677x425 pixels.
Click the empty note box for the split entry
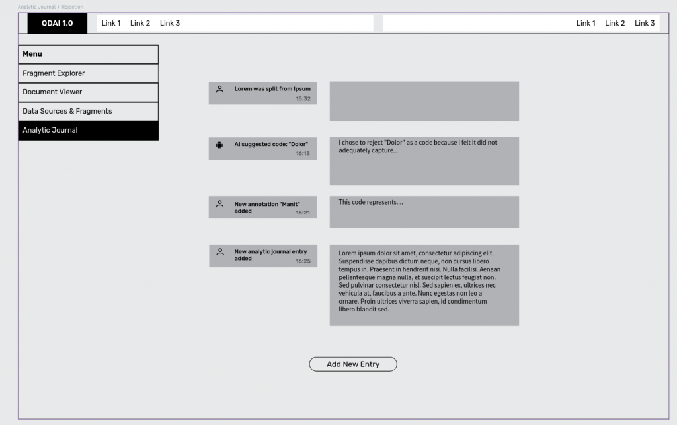click(424, 101)
